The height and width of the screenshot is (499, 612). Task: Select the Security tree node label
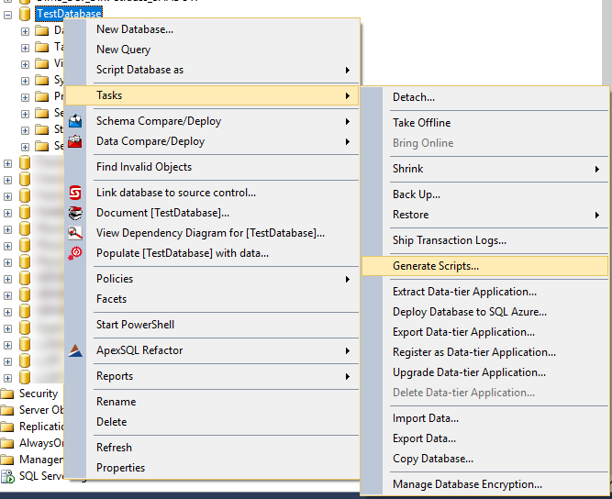click(x=39, y=394)
